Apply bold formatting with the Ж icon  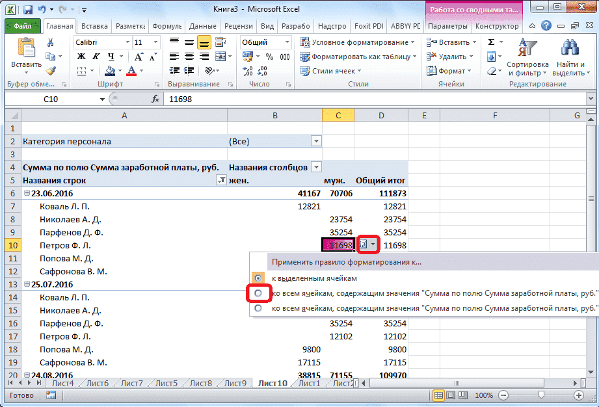(x=79, y=57)
